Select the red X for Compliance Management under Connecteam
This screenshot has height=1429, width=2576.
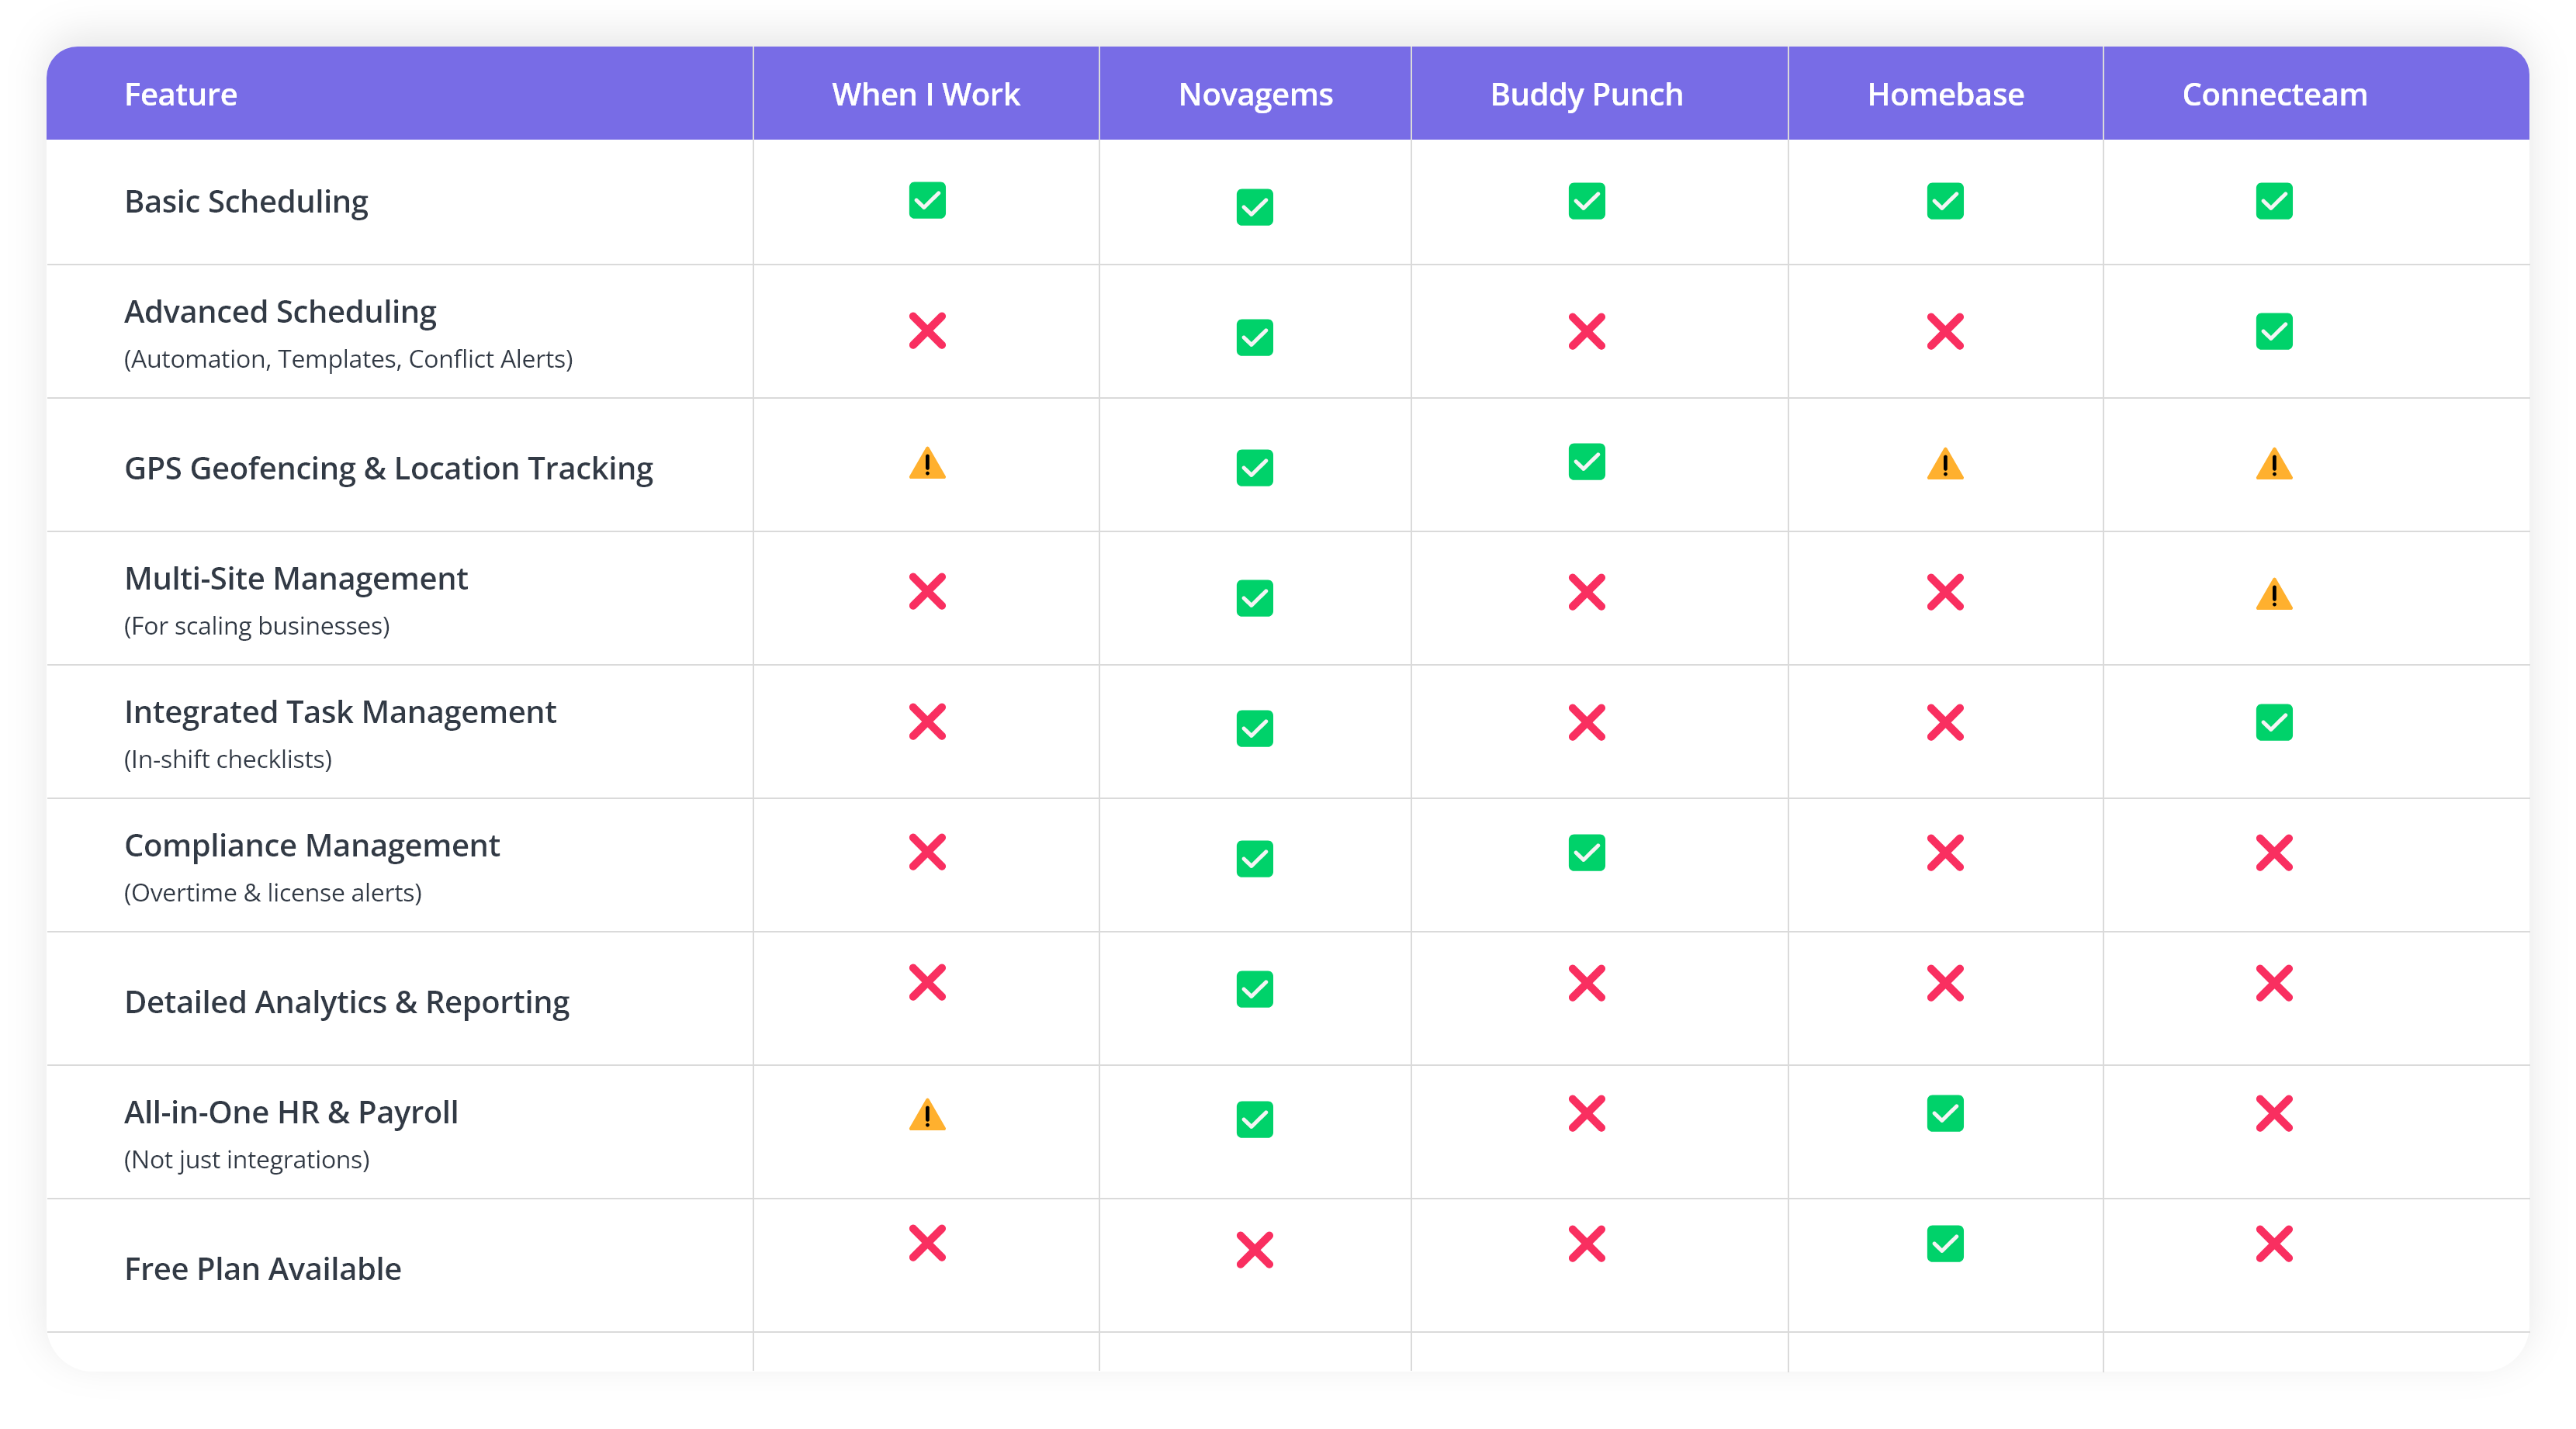point(2274,854)
